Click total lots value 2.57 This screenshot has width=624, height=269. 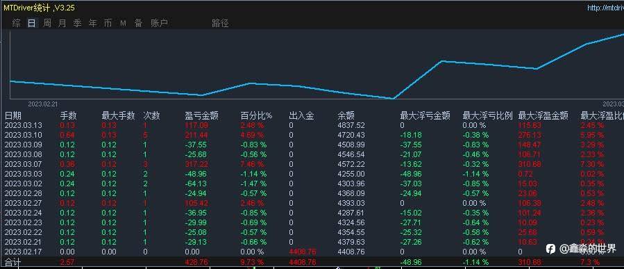click(67, 262)
